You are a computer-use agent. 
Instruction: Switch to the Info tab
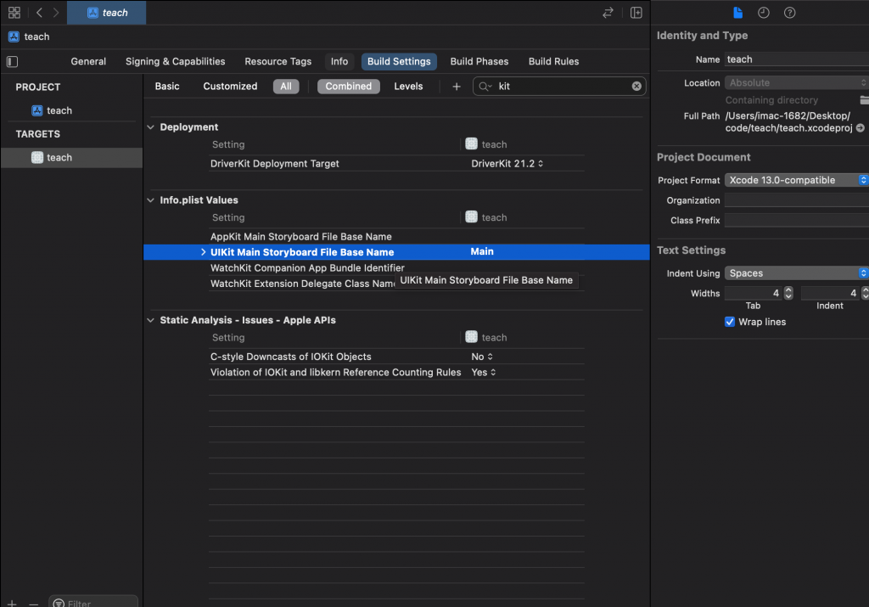(339, 61)
